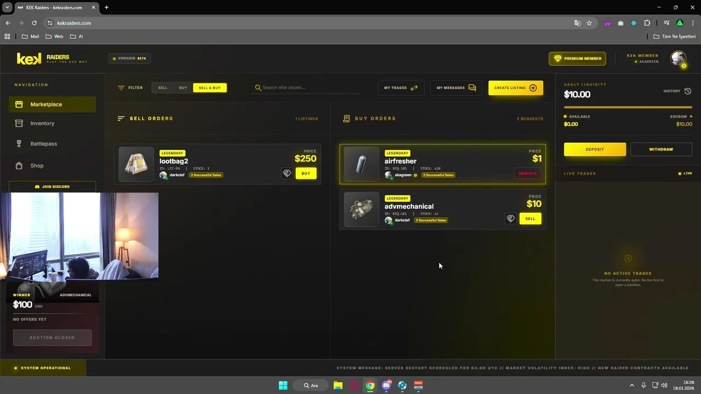Click the Version Beta badge

[129, 58]
